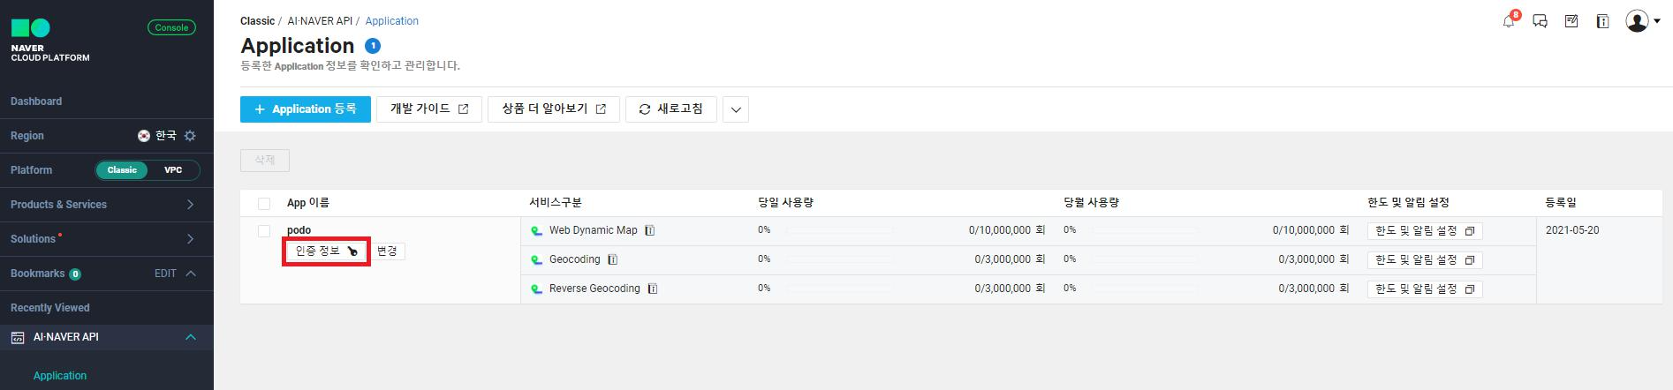Open the more actions dropdown arrow
The width and height of the screenshot is (1673, 390).
click(x=736, y=109)
